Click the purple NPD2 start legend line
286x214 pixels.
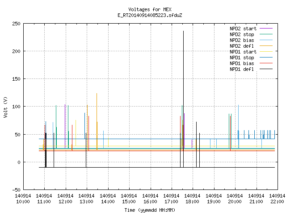coord(266,29)
